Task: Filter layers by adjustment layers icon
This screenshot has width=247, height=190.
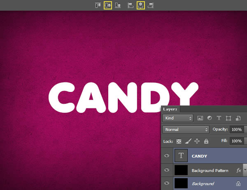Action: coord(210,118)
